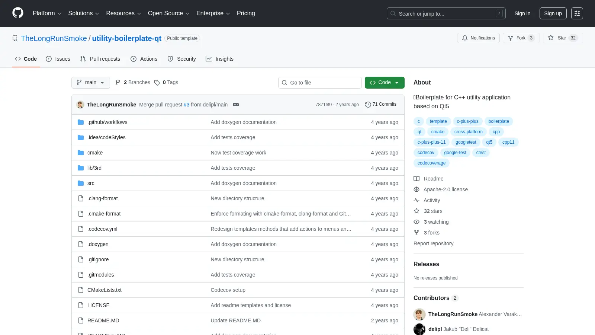This screenshot has height=335, width=595.
Task: Switch to the Security tab
Action: click(181, 59)
